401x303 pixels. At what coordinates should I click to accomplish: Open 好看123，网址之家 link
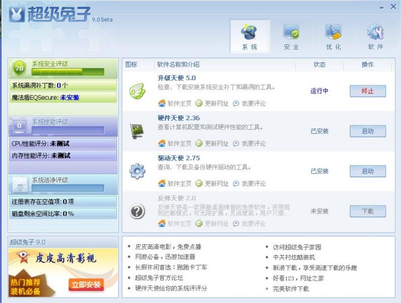point(298,278)
